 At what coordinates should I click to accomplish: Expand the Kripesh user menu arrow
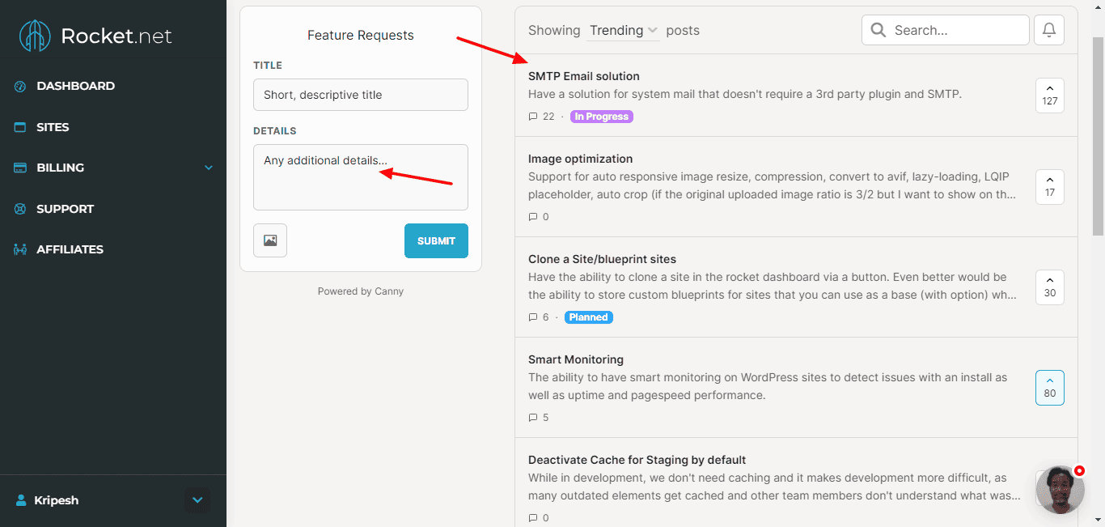coord(197,500)
